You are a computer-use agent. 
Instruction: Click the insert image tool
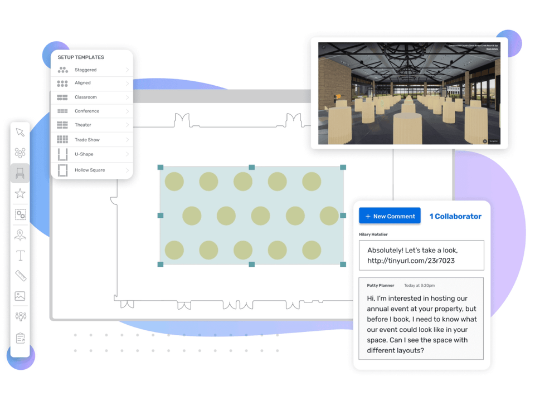click(20, 296)
